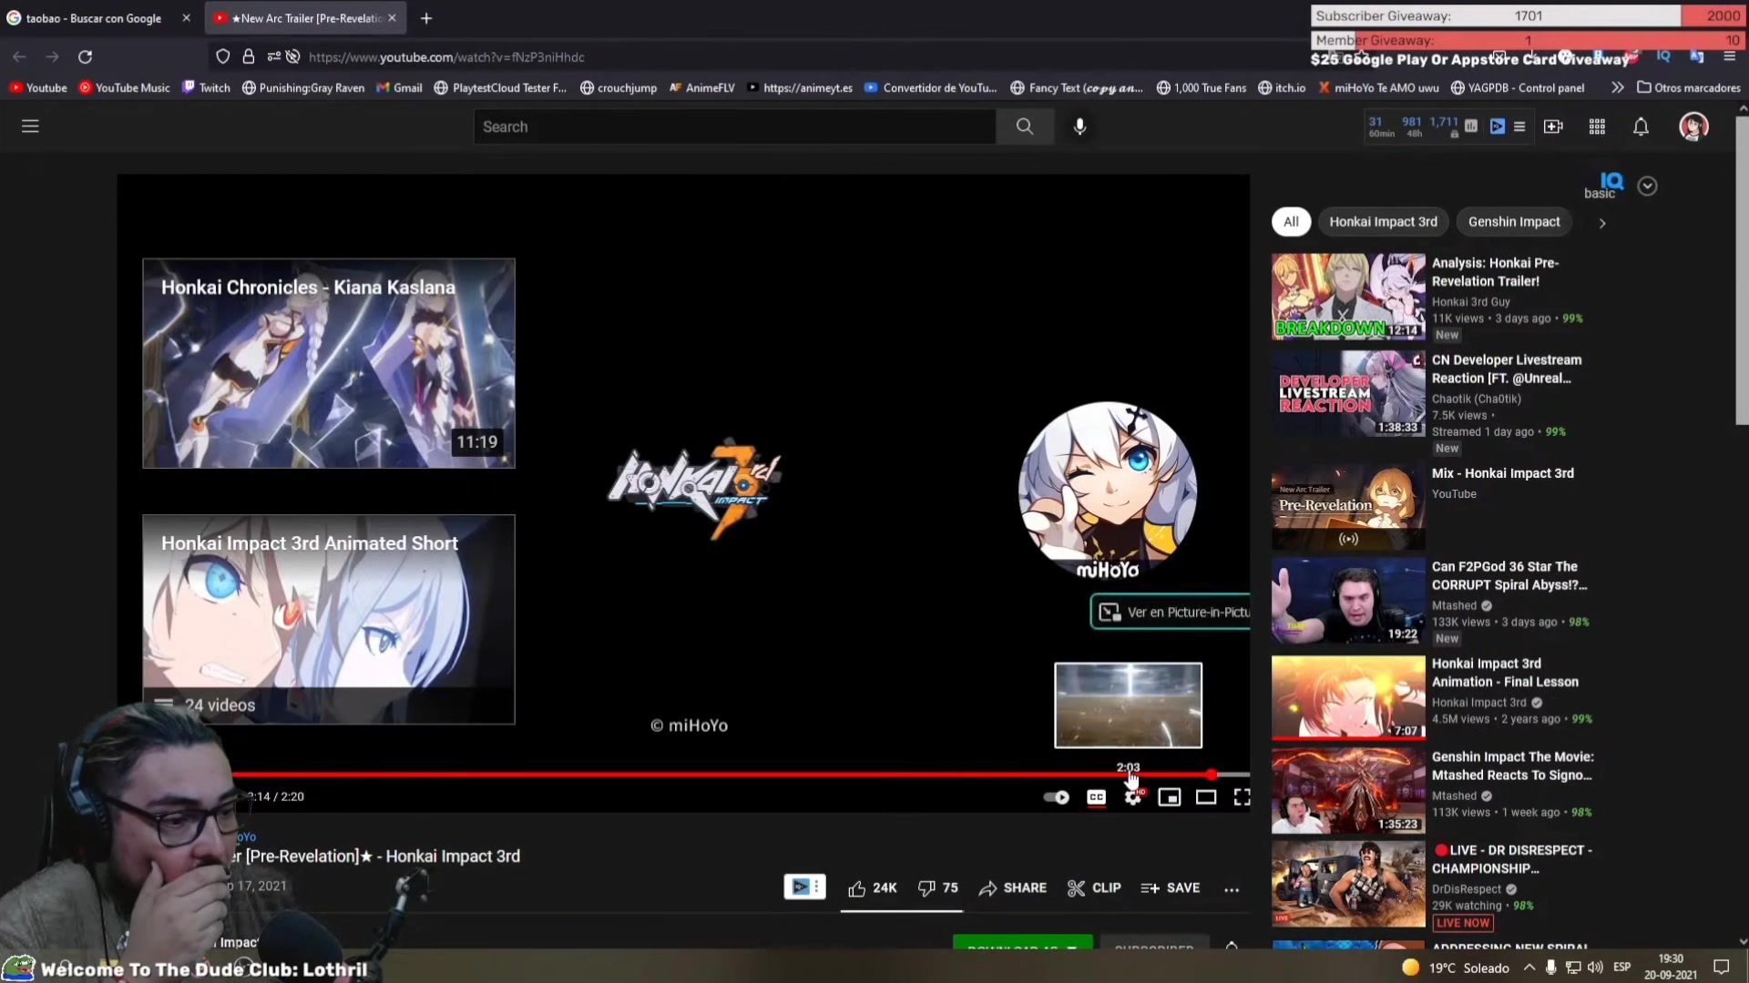
Task: Show more category chips arrow
Action: coord(1601,223)
